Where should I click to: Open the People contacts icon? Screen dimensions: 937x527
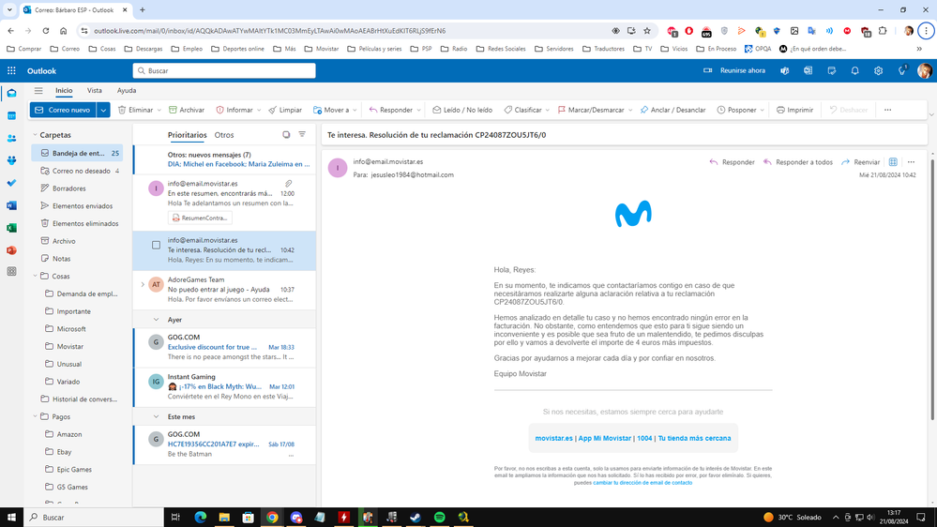coord(11,138)
